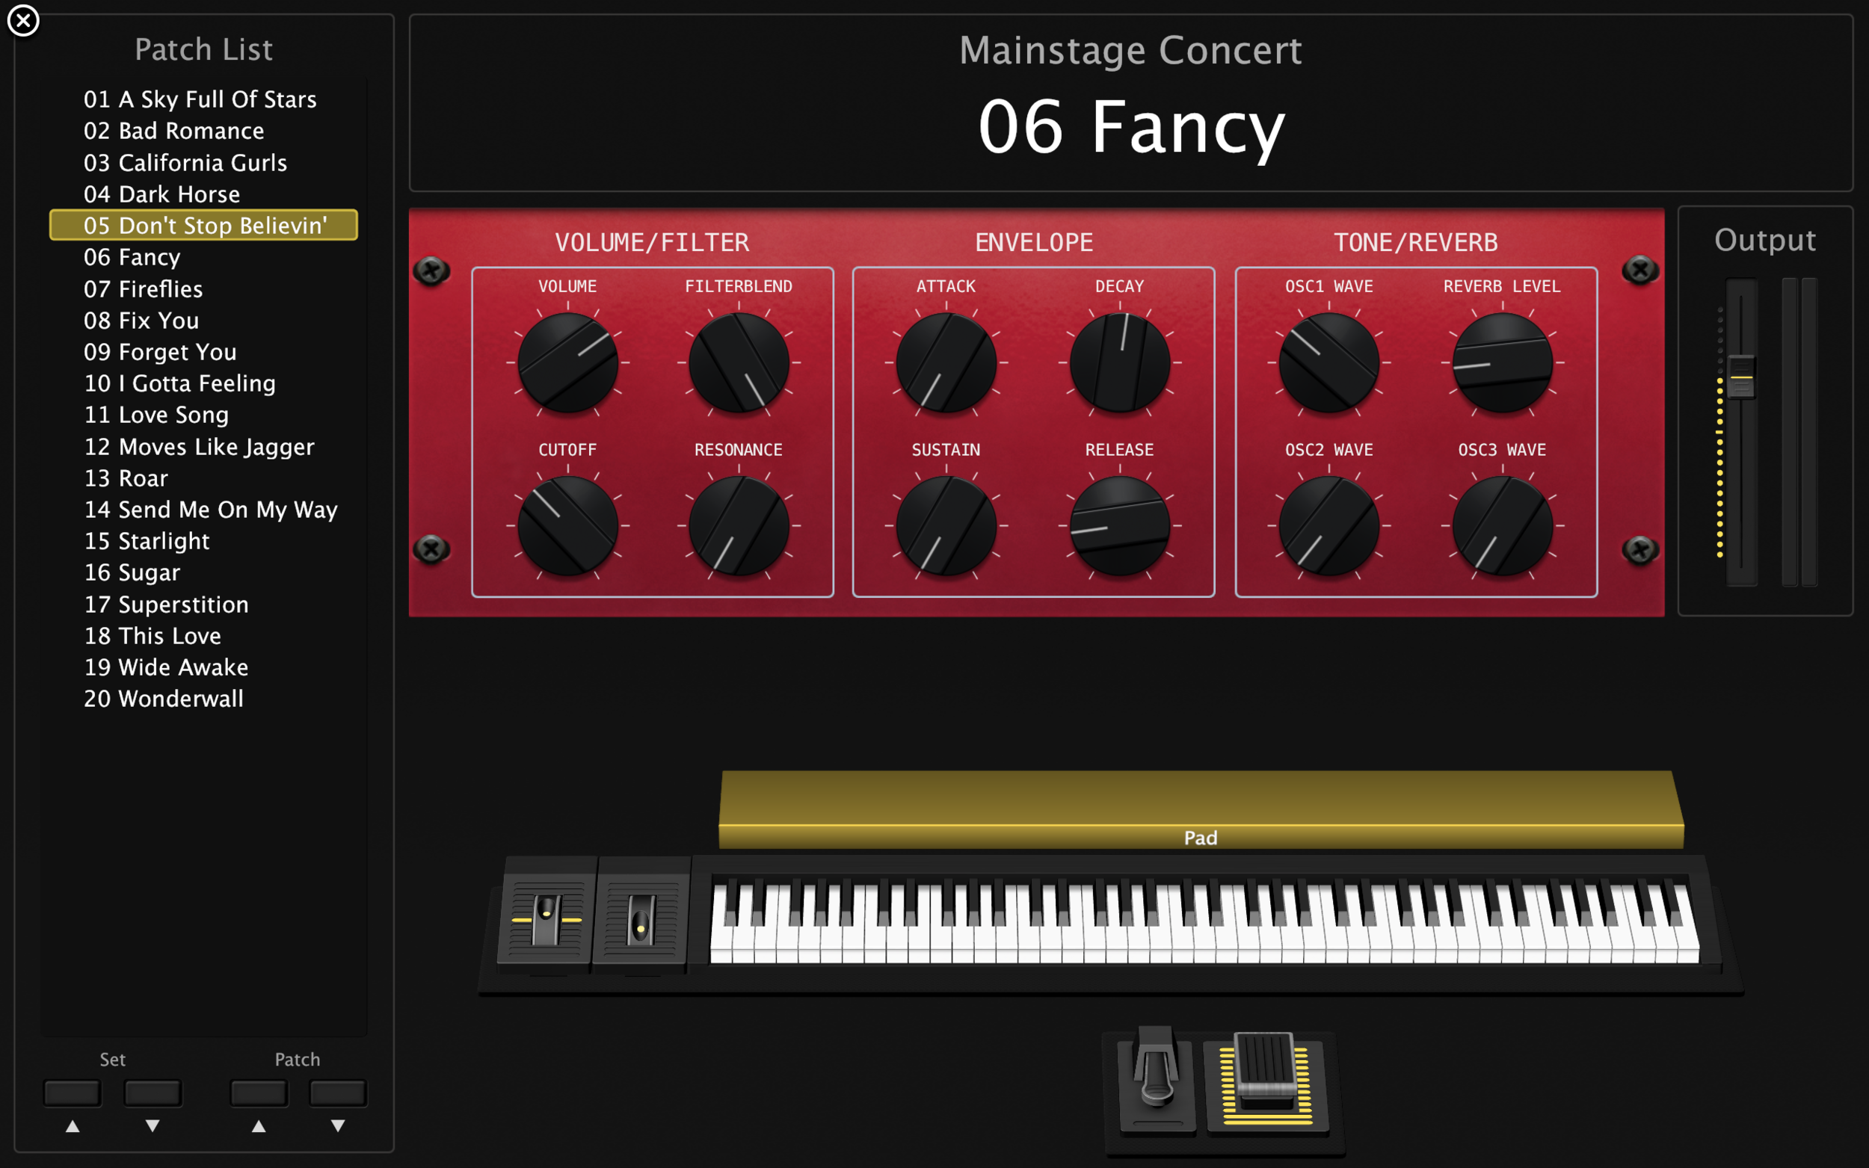Click the large 06 Fancy patch title
Screen dimensions: 1869x1168
[x=1132, y=128]
